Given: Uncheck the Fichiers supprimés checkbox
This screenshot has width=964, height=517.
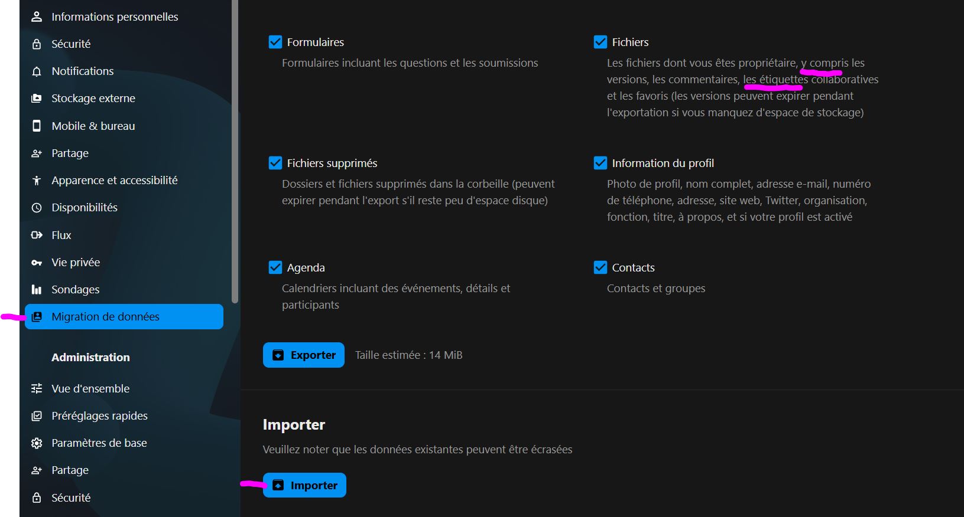Looking at the screenshot, I should click(275, 163).
